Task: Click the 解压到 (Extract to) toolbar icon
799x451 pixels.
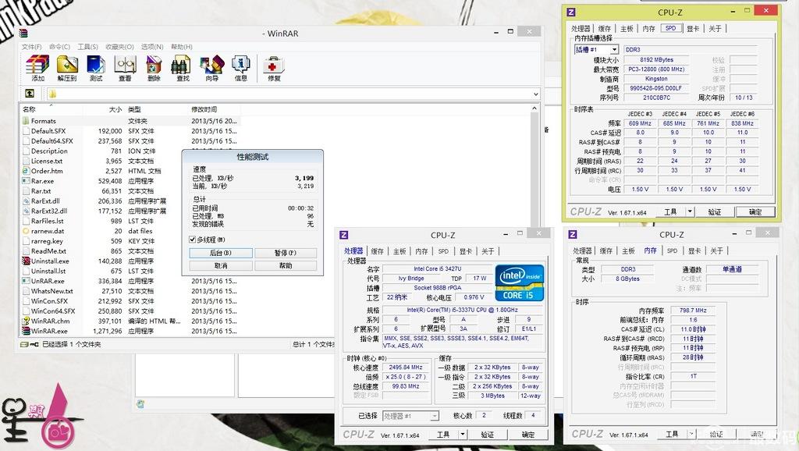Action: (x=67, y=69)
